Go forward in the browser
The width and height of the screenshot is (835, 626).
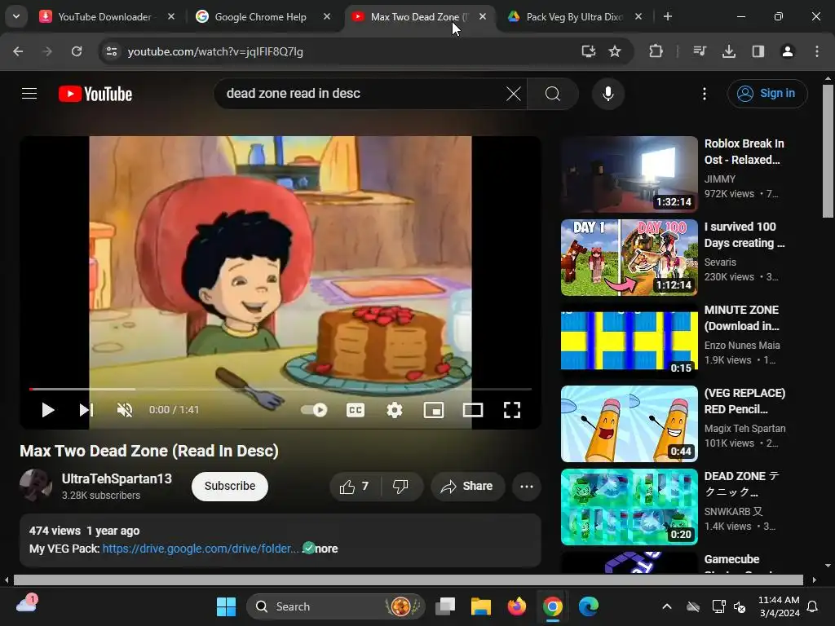[47, 51]
